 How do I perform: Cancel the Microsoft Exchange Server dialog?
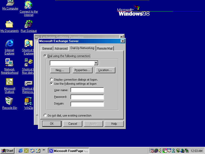click(x=73, y=124)
